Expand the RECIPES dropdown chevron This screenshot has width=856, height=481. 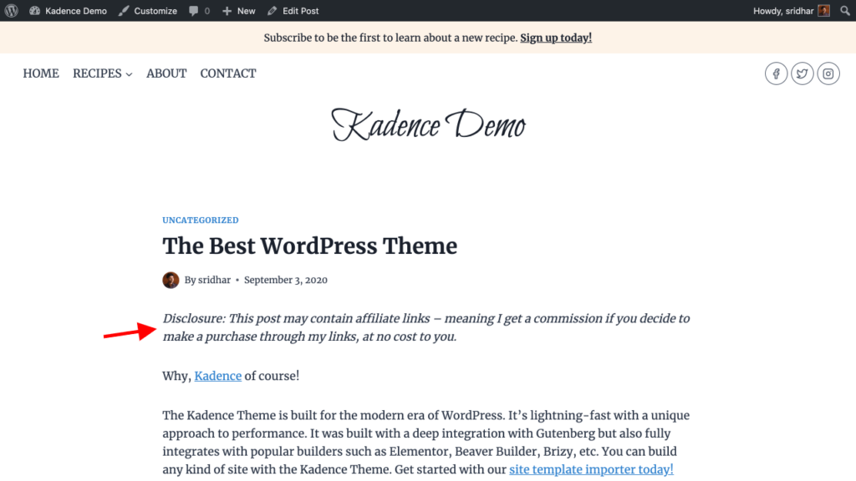(129, 74)
